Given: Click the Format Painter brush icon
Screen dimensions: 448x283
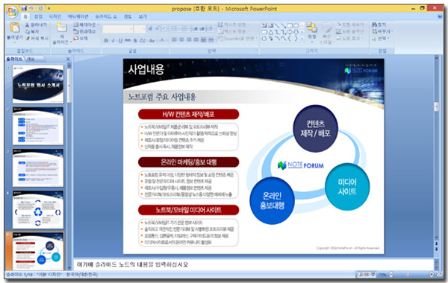Looking at the screenshot, I should point(28,38).
